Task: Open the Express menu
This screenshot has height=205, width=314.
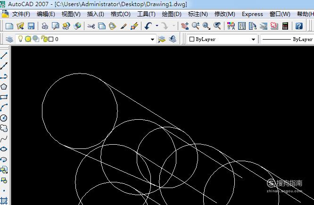Action: click(252, 14)
